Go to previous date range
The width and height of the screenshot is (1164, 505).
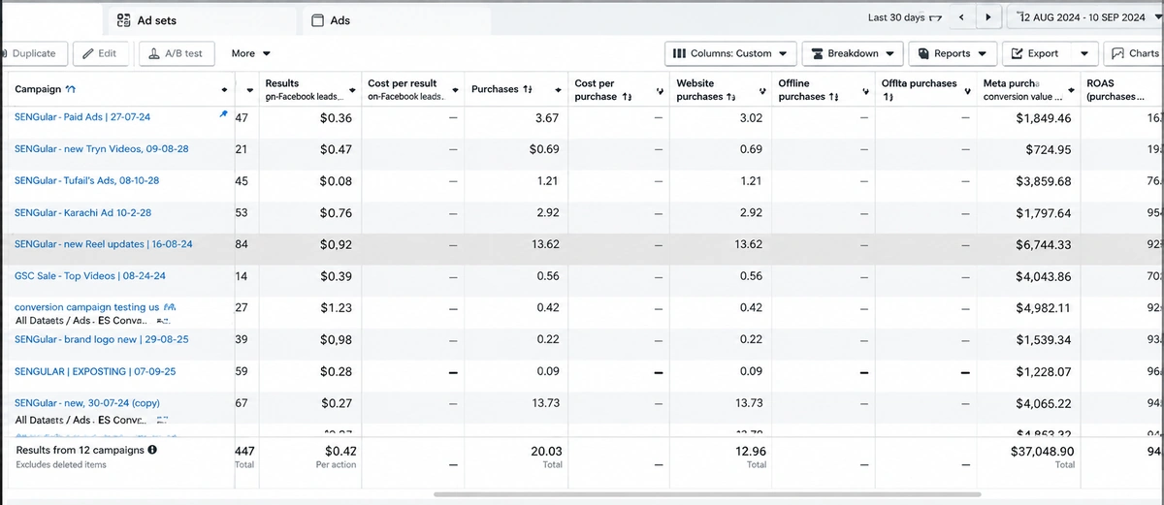pos(960,17)
